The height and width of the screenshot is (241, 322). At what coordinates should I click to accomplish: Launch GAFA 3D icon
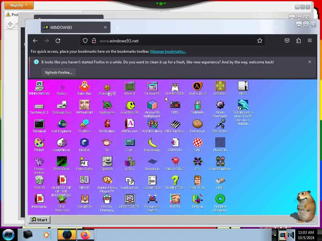tap(197, 182)
